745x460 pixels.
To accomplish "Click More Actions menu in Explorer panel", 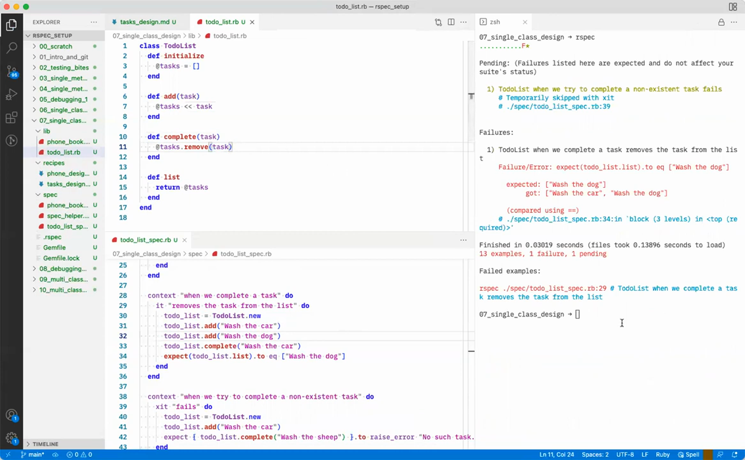I will (x=94, y=22).
